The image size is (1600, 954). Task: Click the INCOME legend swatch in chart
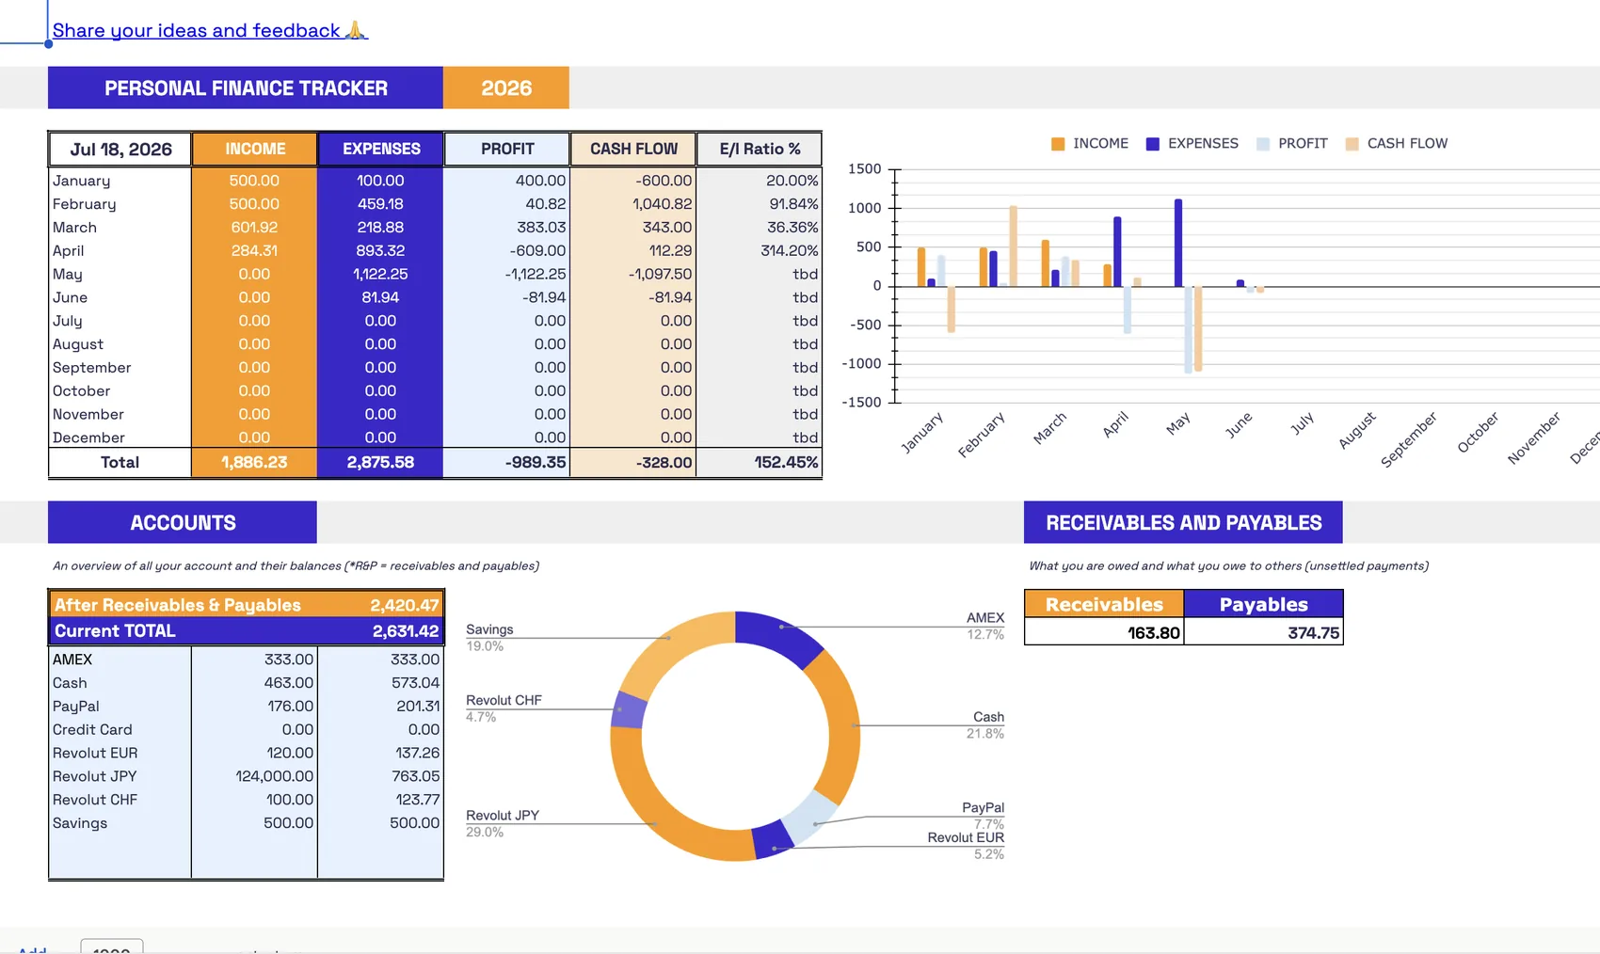pos(1058,144)
